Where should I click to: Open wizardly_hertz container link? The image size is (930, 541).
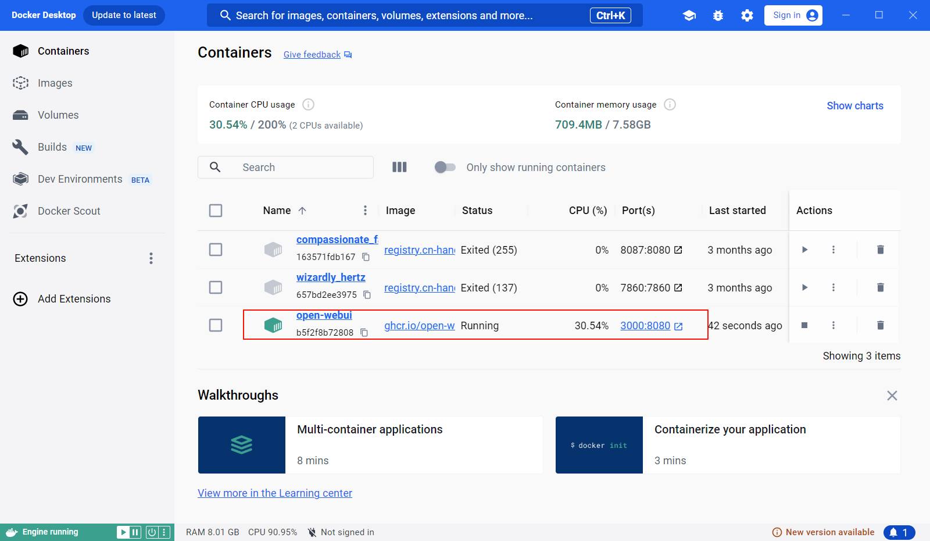pos(331,277)
